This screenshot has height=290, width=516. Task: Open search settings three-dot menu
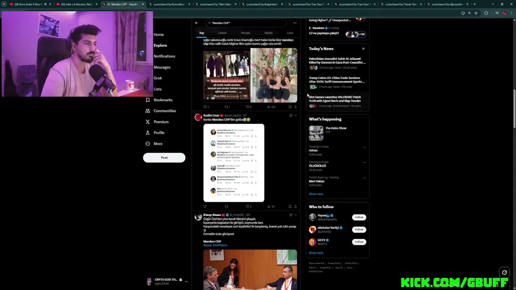point(295,23)
